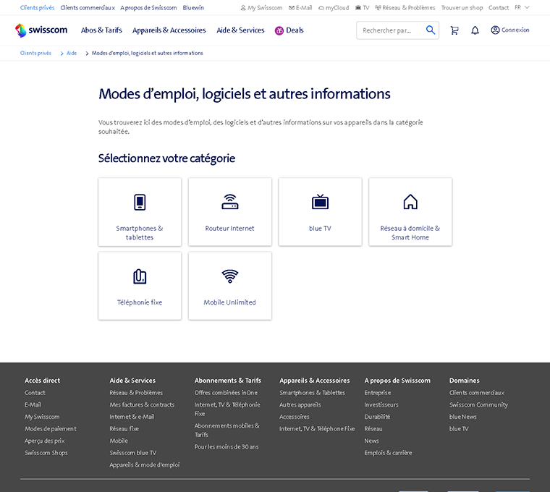Open the Abos & Tarifs menu

[101, 30]
